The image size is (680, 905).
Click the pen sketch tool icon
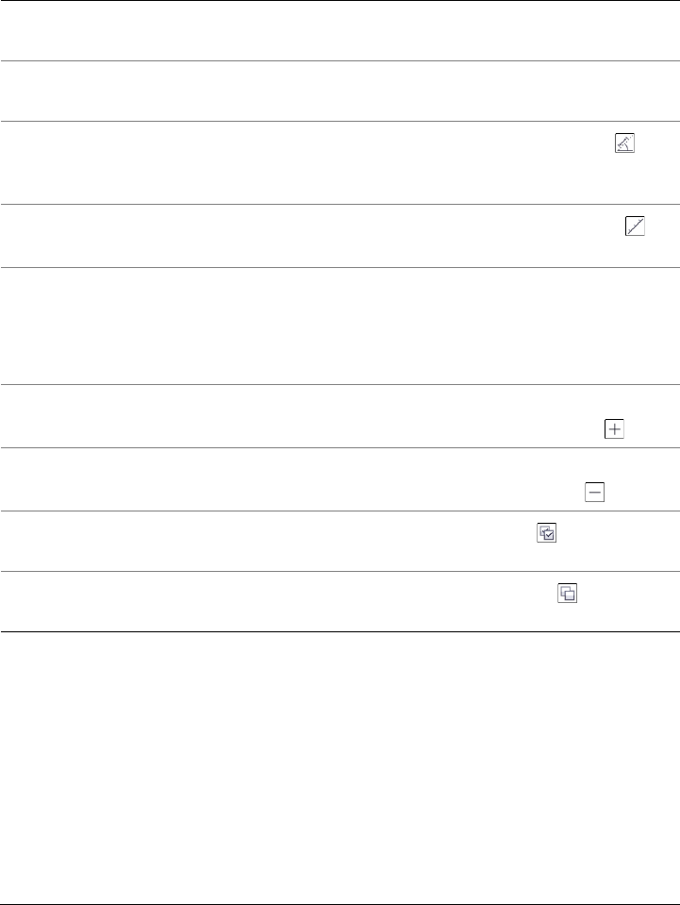tap(624, 144)
